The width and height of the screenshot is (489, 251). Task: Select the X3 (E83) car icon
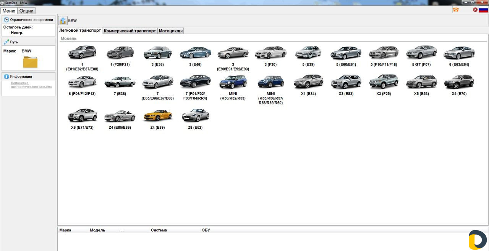tap(346, 82)
